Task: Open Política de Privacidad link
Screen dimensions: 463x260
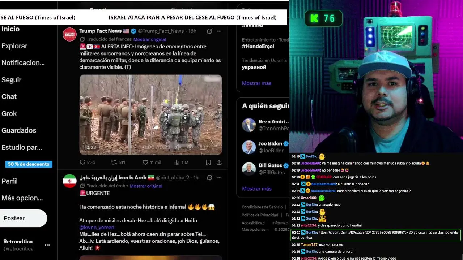Action: coord(260,215)
